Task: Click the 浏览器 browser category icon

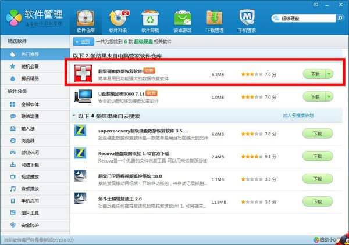Action: (13, 140)
